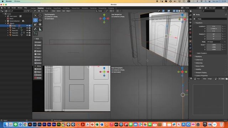Open the viewport Add menu
The height and width of the screenshot is (128, 228).
tap(63, 11)
